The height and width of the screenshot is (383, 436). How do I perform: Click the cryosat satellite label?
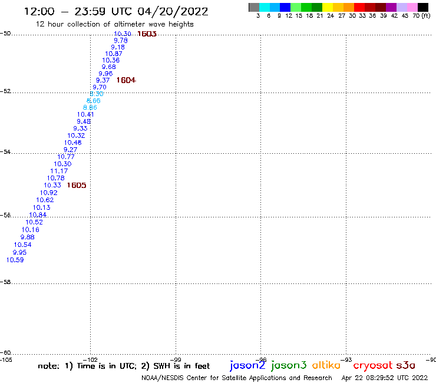tap(373, 366)
